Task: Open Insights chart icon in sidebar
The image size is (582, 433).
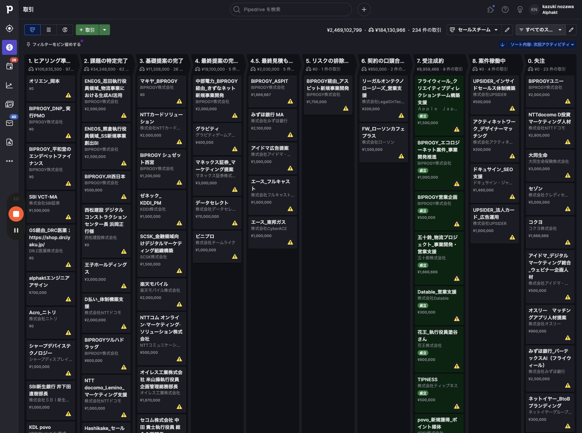Action: 9,85
